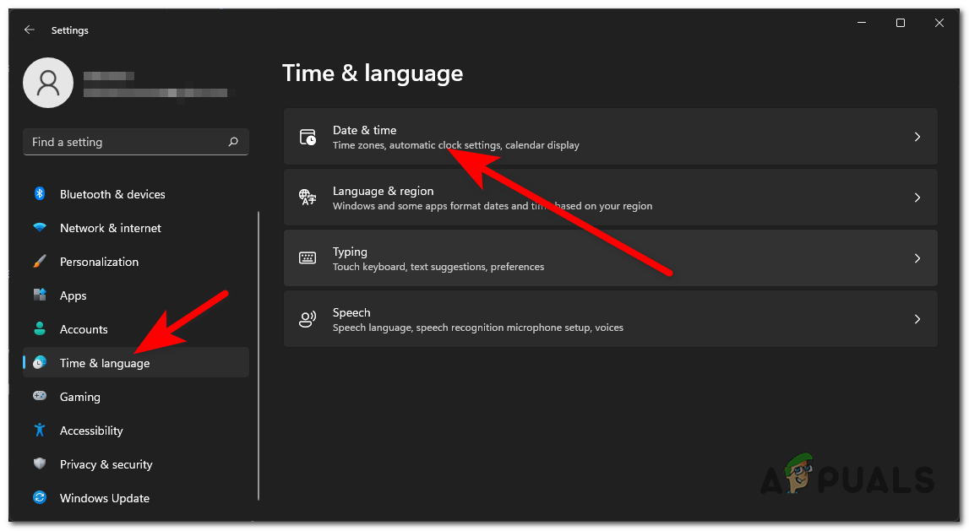Select Time & language category
This screenshot has width=969, height=531.
pos(136,363)
